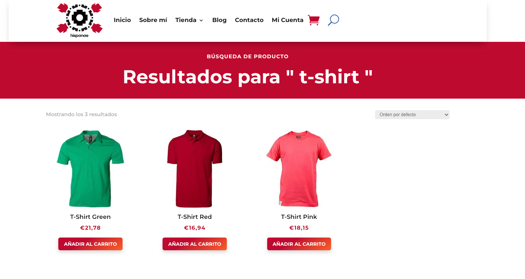
Task: Navigate to the Blog section
Action: [219, 20]
